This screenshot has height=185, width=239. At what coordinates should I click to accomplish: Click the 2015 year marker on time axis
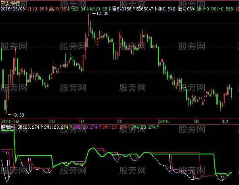click(x=6, y=121)
